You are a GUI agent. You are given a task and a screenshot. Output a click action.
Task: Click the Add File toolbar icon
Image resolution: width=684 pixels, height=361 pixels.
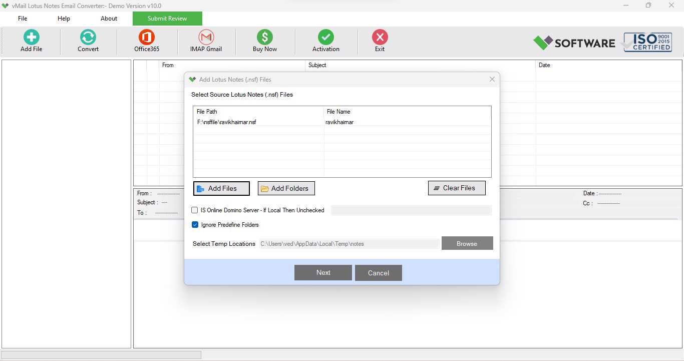[x=32, y=37]
